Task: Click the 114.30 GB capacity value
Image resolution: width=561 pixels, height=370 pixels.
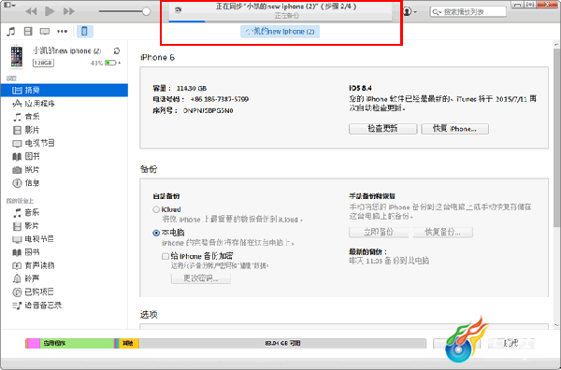Action: tap(192, 89)
